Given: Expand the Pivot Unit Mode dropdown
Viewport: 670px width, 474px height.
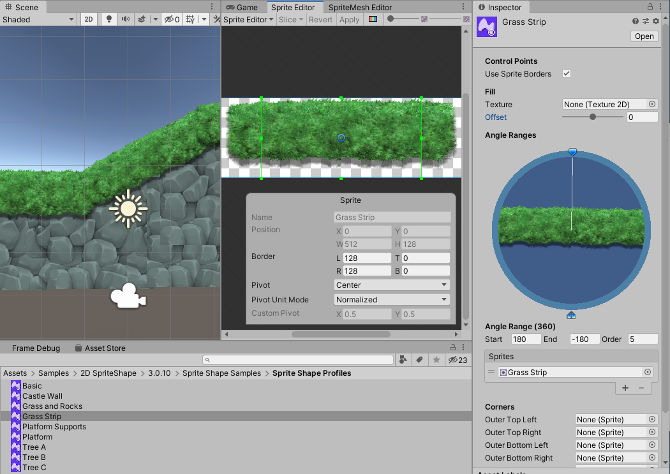Looking at the screenshot, I should pos(392,300).
